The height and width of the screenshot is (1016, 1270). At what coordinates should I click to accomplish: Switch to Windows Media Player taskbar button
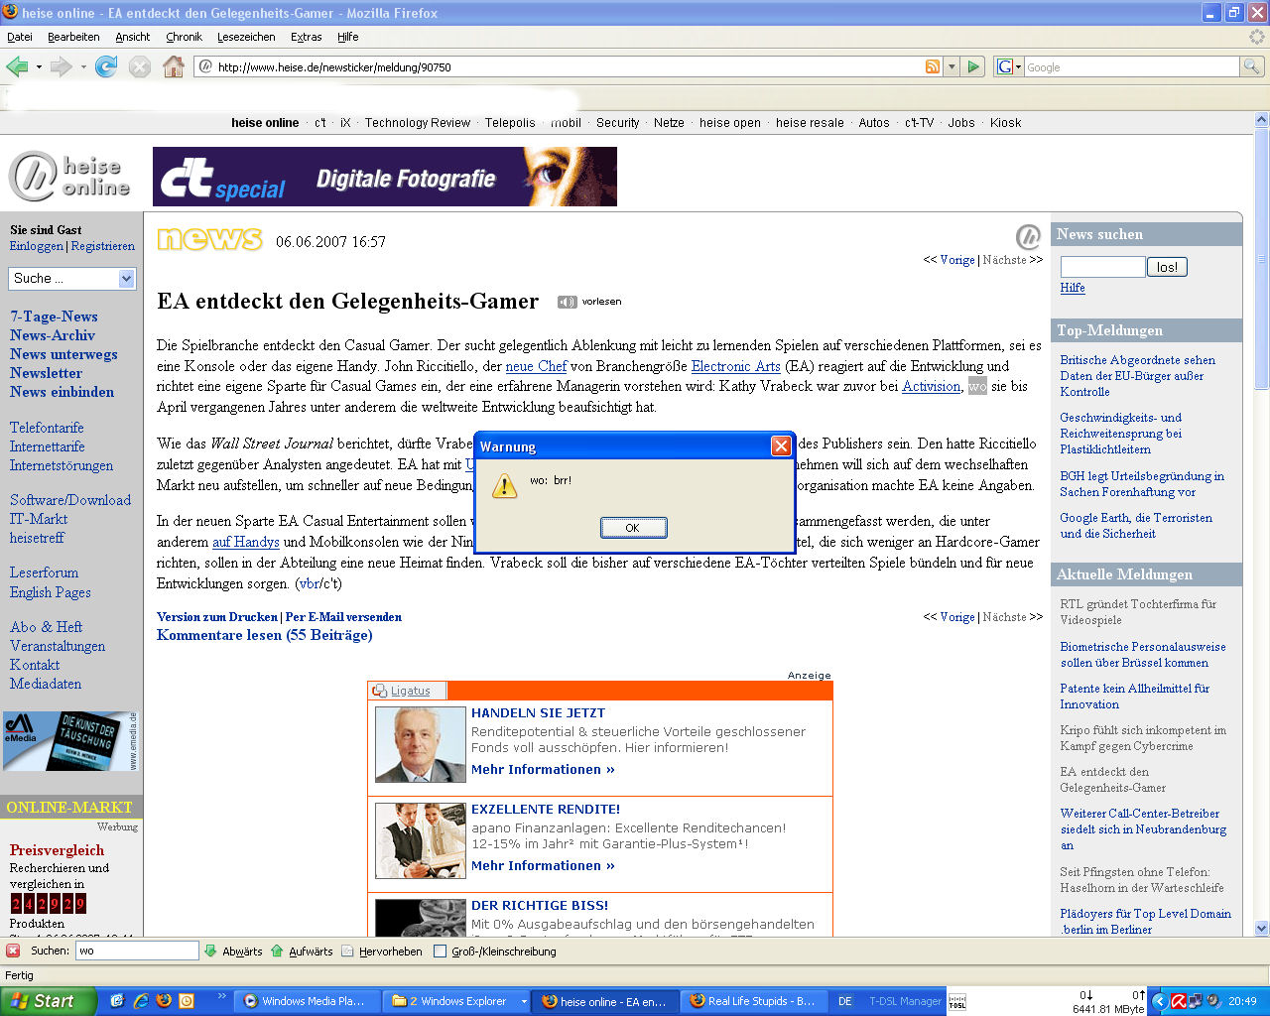point(308,1001)
